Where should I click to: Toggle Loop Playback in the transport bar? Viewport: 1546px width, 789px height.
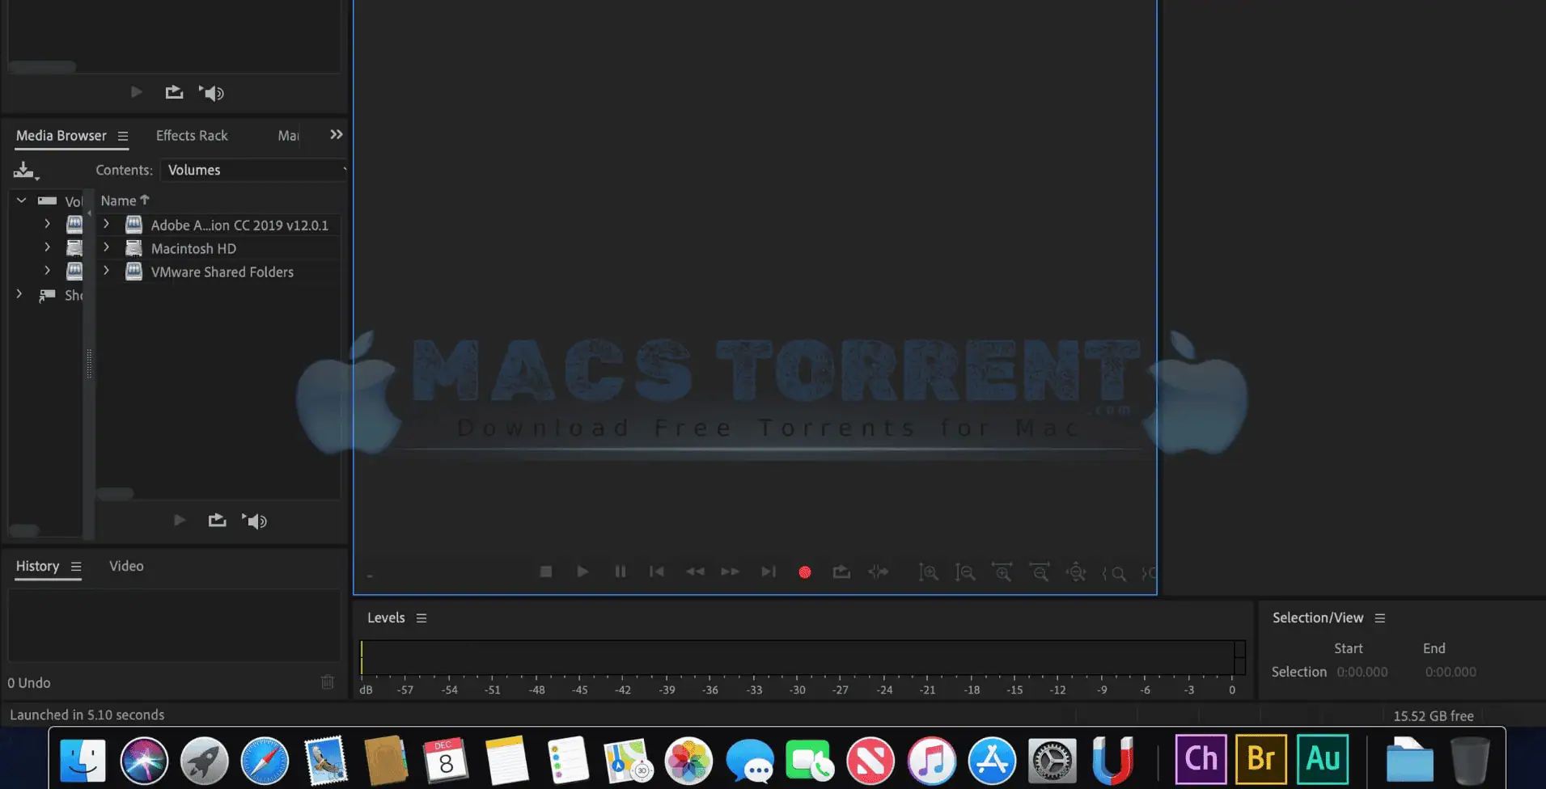tap(841, 572)
